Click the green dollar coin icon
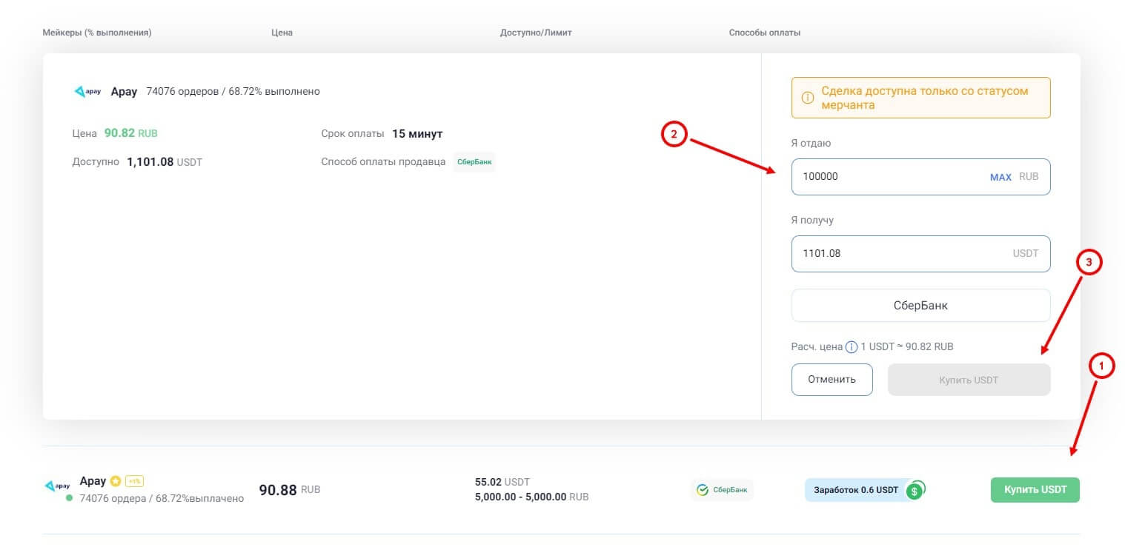Image resolution: width=1125 pixels, height=547 pixels. [915, 490]
